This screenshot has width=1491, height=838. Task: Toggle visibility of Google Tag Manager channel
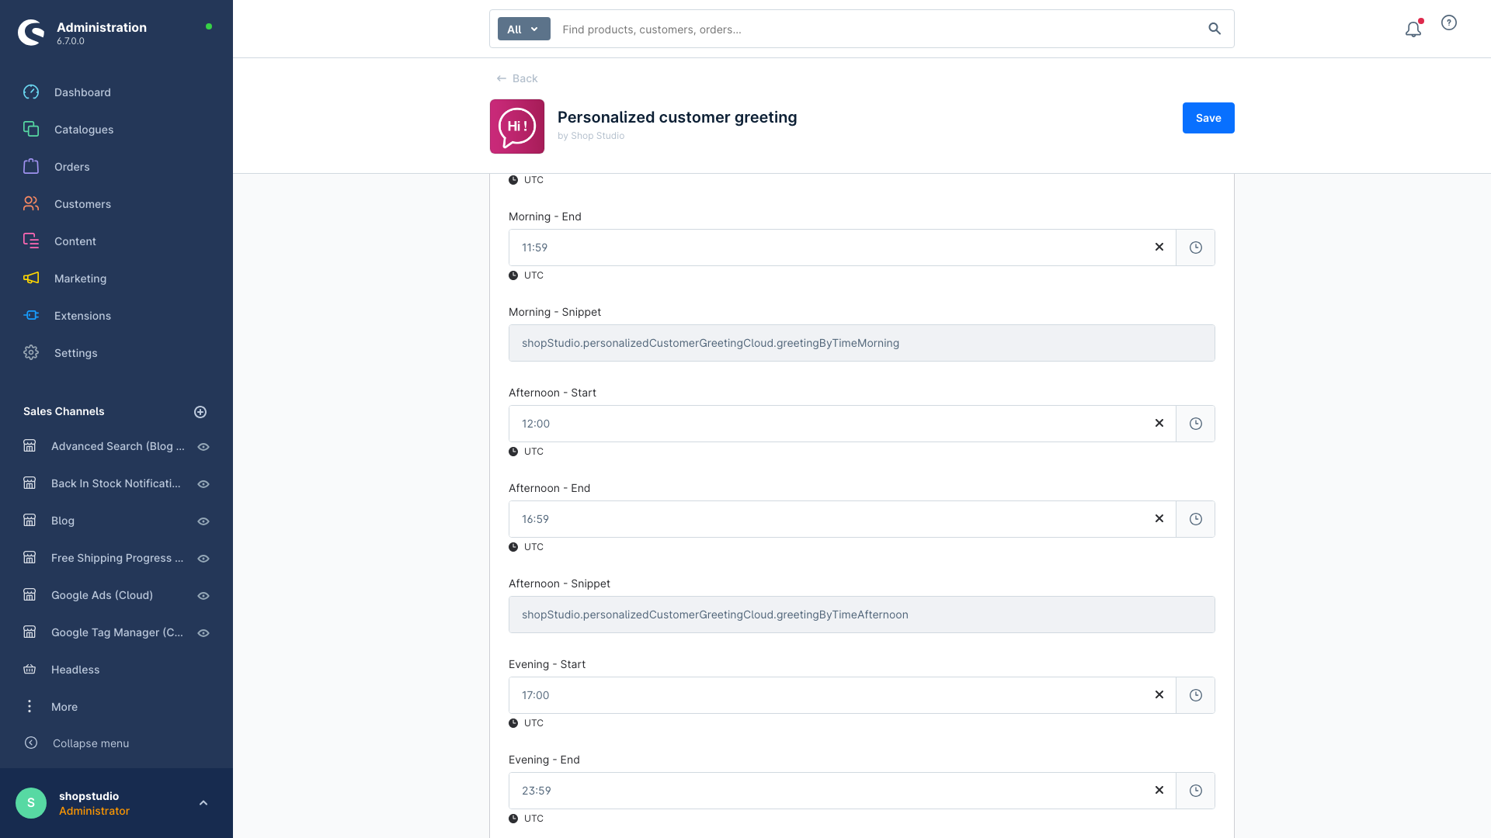[x=203, y=633]
